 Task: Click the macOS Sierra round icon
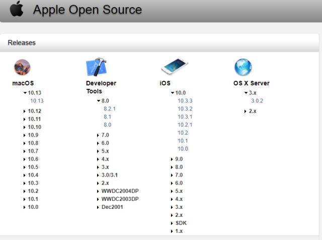(x=22, y=67)
